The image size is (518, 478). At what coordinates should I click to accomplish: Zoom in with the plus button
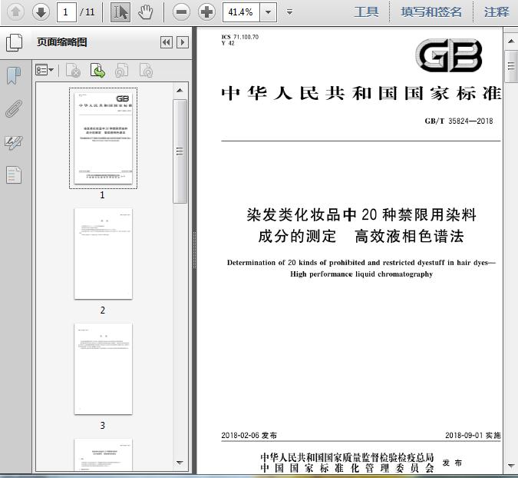tap(206, 12)
